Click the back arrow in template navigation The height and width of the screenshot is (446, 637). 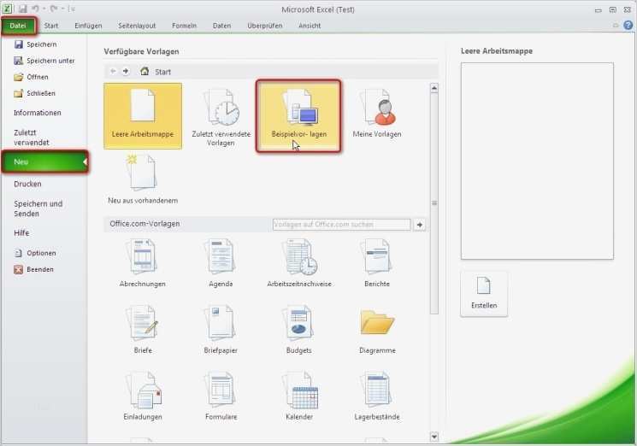[113, 71]
